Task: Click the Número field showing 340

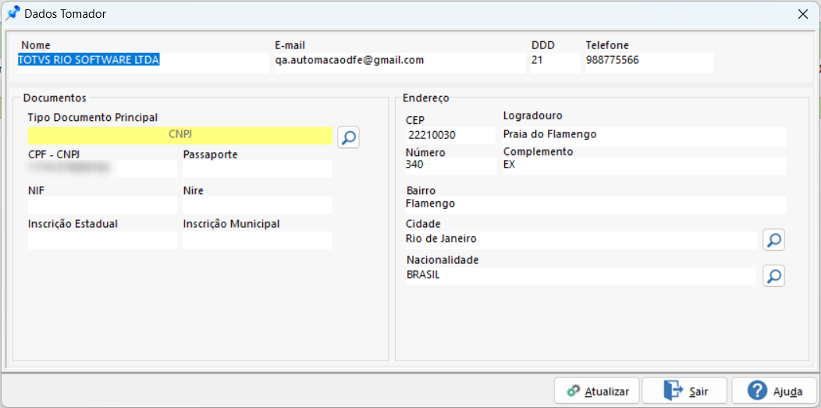Action: coord(451,166)
